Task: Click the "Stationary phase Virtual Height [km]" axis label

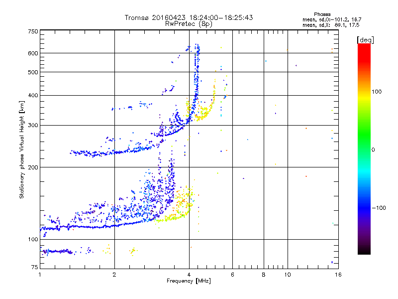Action: pos(21,150)
